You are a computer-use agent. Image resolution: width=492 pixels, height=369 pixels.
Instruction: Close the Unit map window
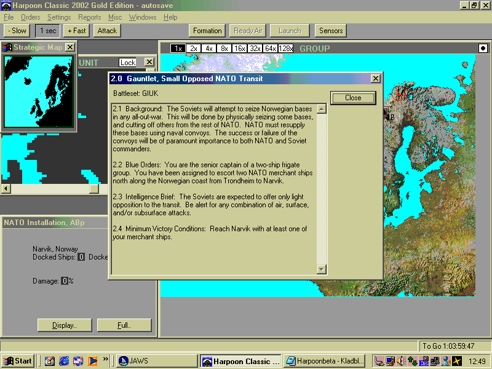149,62
